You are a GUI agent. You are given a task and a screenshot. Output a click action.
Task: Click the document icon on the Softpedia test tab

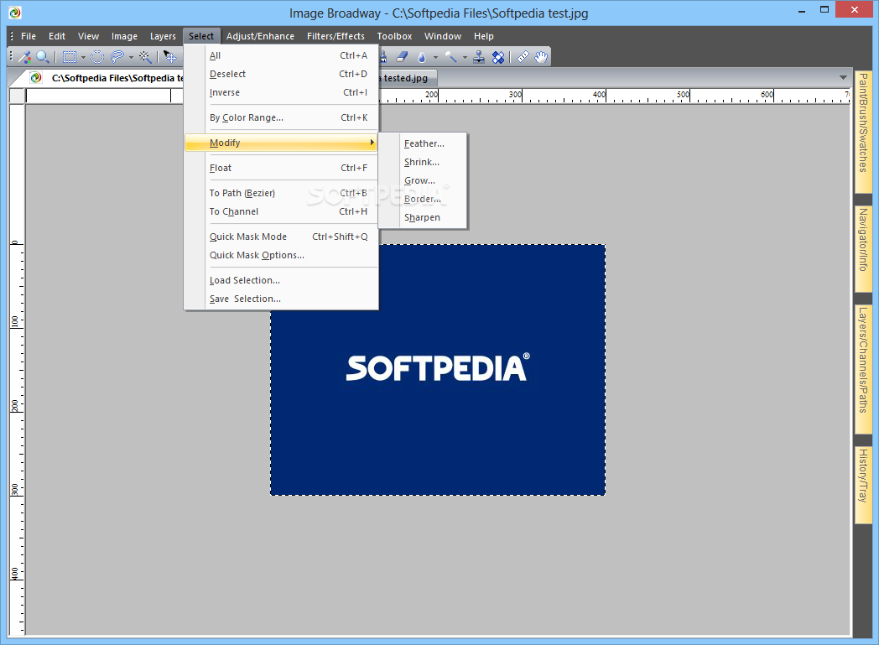[x=36, y=78]
